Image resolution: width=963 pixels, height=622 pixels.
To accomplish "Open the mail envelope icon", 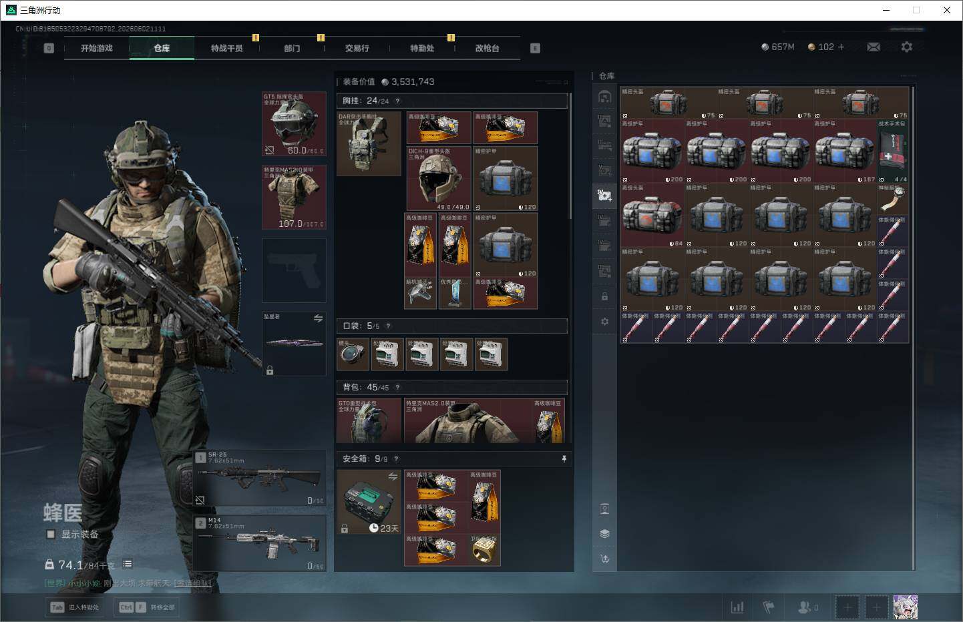I will [x=874, y=47].
